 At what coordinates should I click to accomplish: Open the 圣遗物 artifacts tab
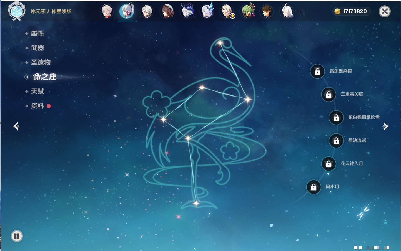coord(41,62)
